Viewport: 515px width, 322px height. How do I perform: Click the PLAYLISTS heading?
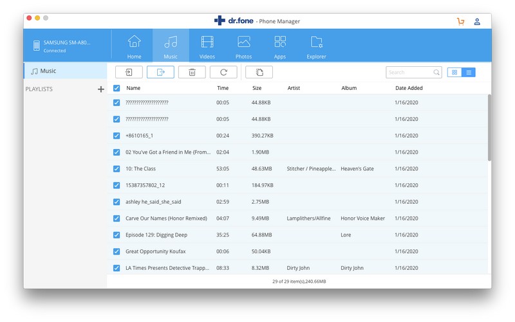coord(39,89)
